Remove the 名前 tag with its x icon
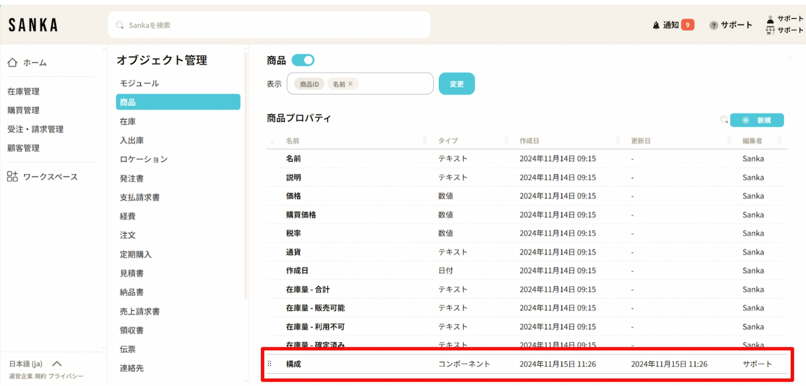 point(350,84)
